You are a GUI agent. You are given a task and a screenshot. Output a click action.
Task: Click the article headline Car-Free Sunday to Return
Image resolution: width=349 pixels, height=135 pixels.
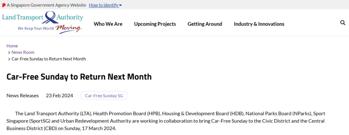coord(79,77)
